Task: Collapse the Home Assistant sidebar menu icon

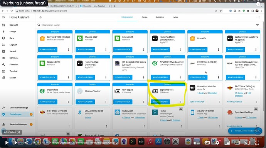Action: (3, 17)
